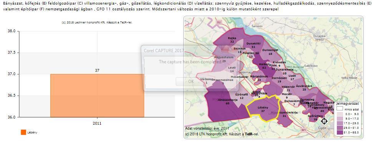Select the Rajka 32 region on the map

click(x=232, y=39)
